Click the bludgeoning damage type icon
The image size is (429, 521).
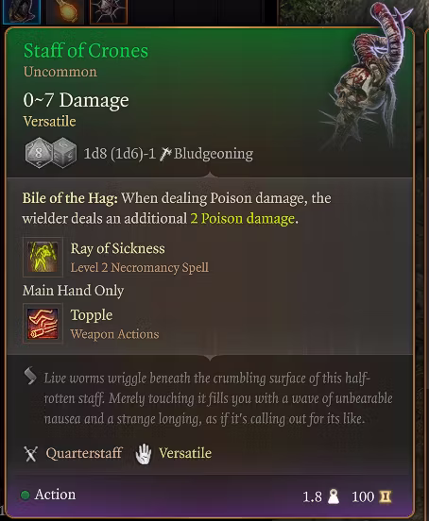point(165,154)
